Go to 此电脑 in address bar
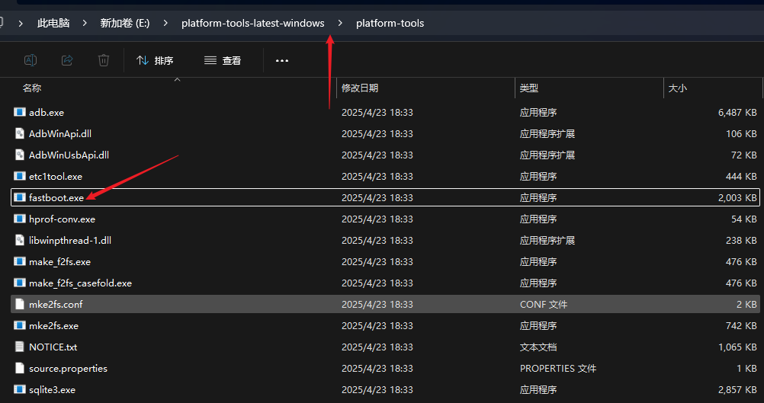764x403 pixels. click(x=53, y=23)
